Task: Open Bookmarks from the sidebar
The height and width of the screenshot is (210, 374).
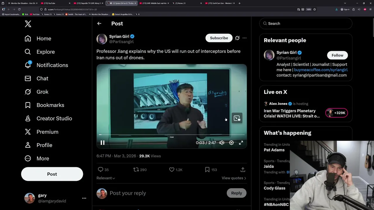Action: click(x=50, y=105)
